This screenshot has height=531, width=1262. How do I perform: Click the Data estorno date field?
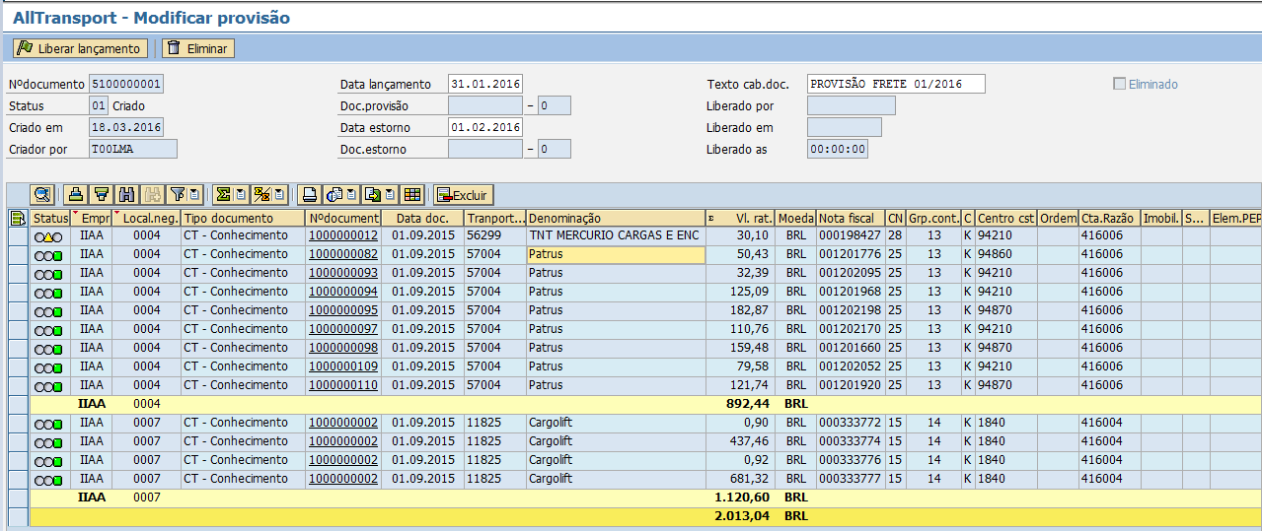point(484,128)
